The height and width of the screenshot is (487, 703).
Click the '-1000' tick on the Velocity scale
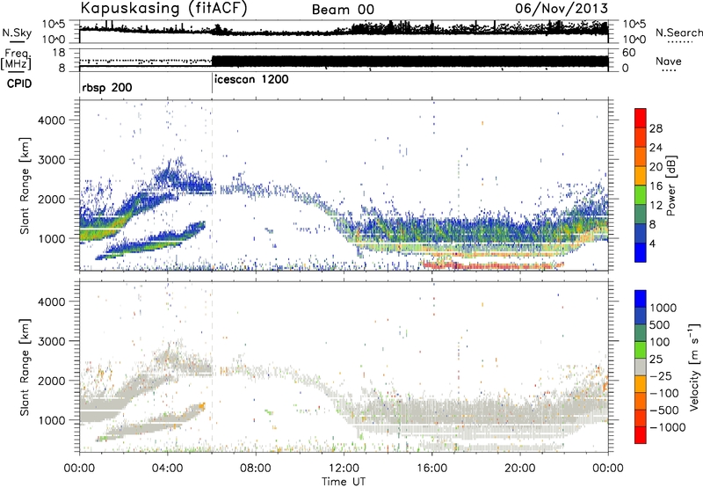667,427
